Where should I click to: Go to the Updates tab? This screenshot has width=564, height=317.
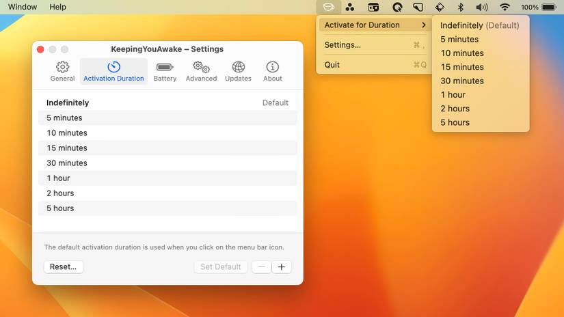click(x=238, y=71)
